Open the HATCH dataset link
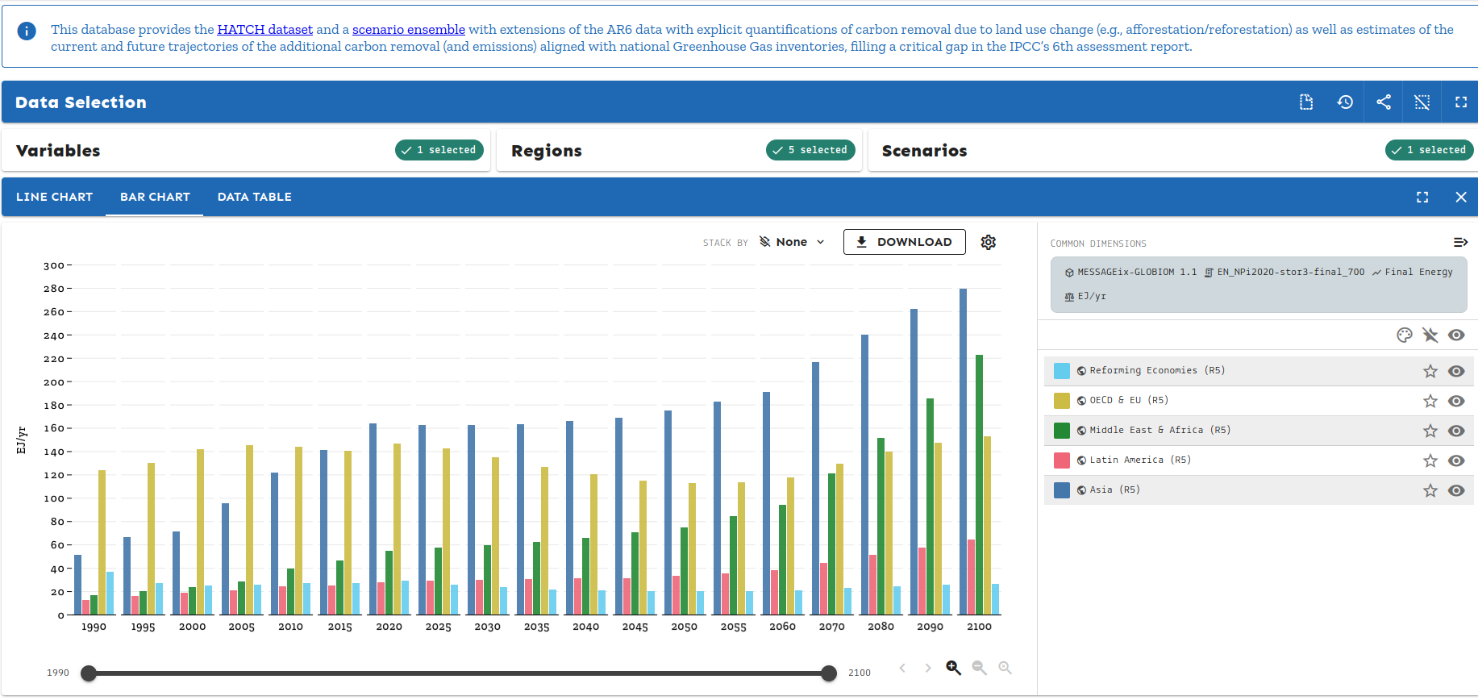The image size is (1478, 700). [264, 30]
